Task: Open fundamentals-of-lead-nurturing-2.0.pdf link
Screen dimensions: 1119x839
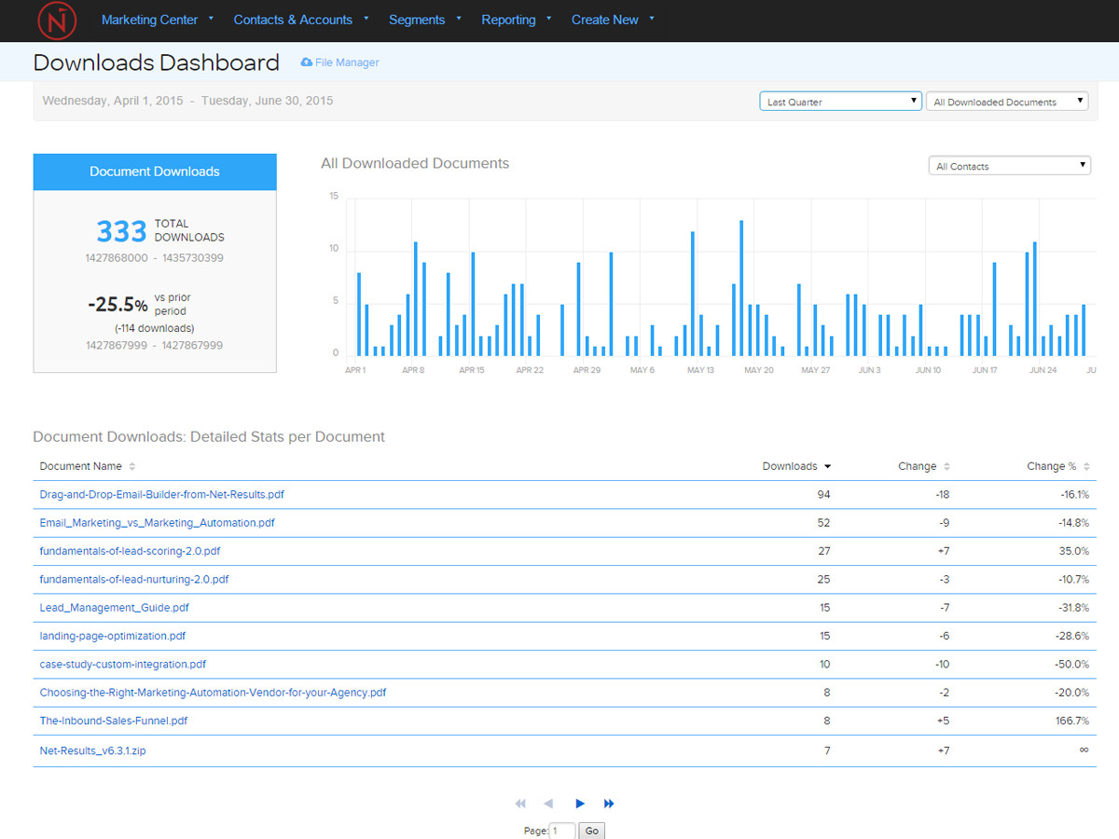Action: click(134, 579)
